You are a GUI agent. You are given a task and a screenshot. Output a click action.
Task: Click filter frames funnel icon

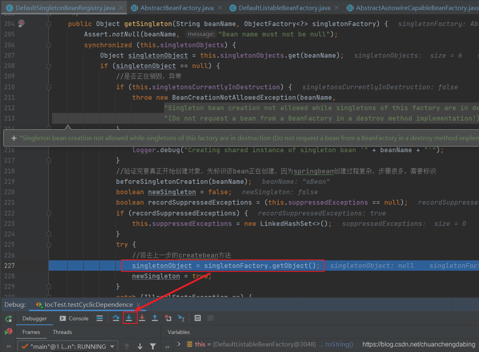[153, 346]
